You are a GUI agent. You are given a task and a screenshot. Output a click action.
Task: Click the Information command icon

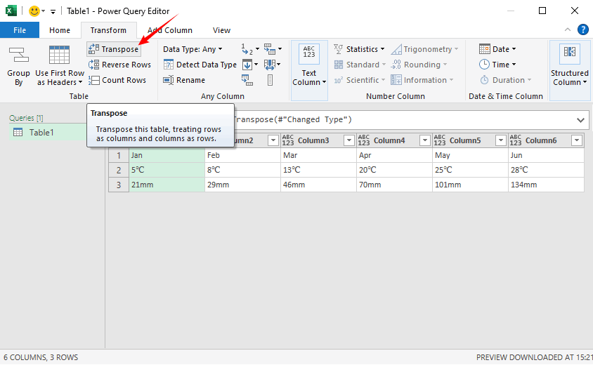click(x=396, y=80)
